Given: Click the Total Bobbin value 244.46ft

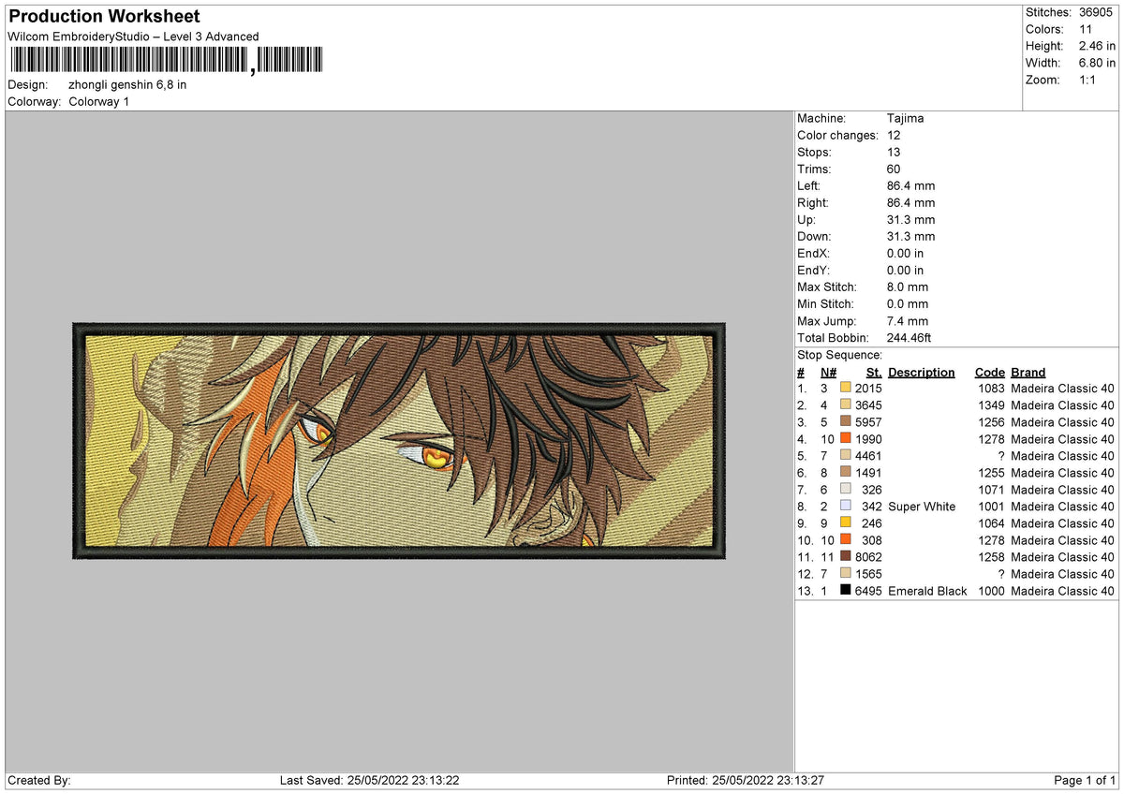Looking at the screenshot, I should [x=909, y=338].
